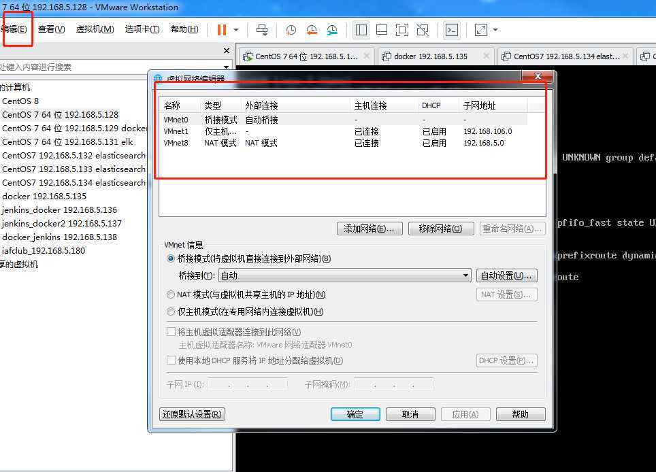
Task: Select the VMnet8 NAT row
Action: (x=344, y=143)
